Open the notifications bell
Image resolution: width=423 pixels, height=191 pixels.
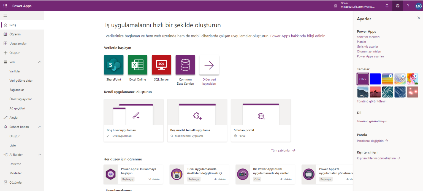(387, 6)
